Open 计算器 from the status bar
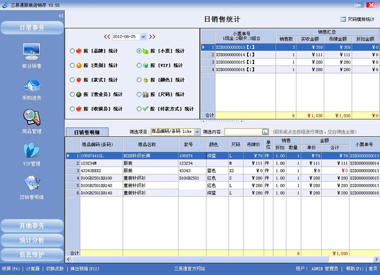The width and height of the screenshot is (380, 275). click(33, 269)
